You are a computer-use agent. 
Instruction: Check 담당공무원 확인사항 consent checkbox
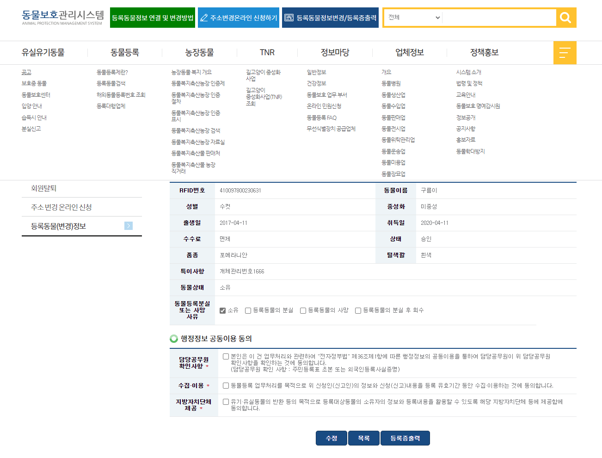226,356
